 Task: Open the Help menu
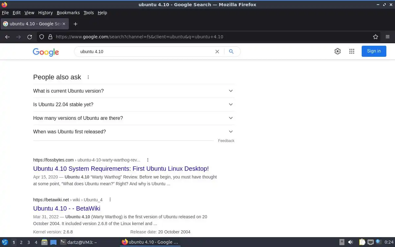coord(102,13)
